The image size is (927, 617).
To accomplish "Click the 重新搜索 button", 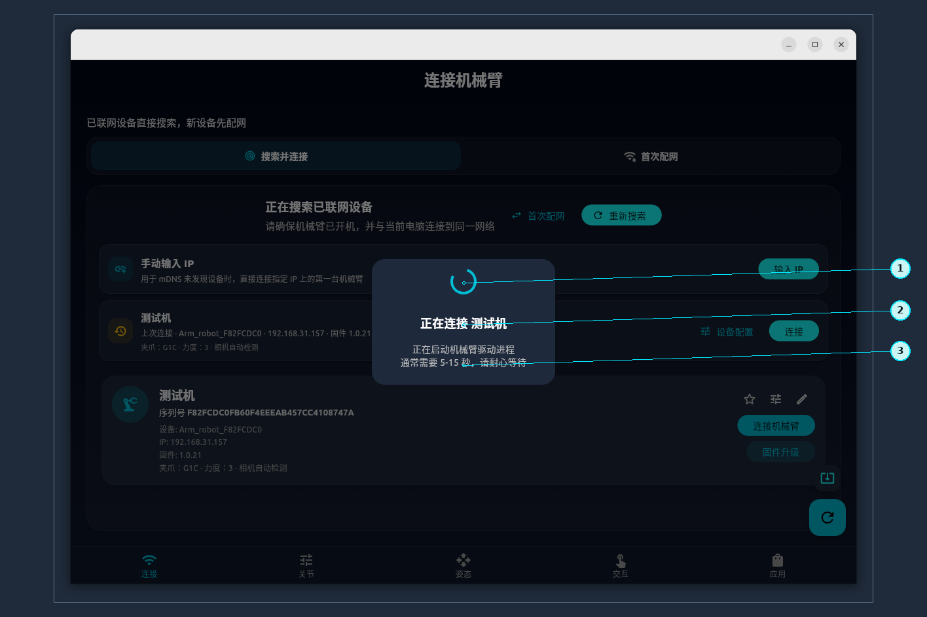I will [x=621, y=215].
